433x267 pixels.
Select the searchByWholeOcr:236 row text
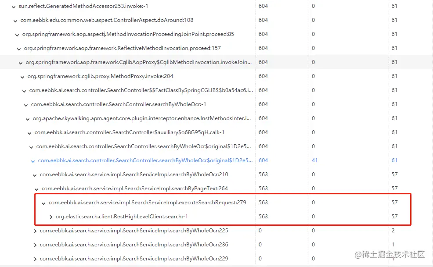tap(134, 245)
